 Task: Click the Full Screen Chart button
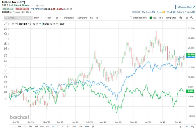coord(185,7)
